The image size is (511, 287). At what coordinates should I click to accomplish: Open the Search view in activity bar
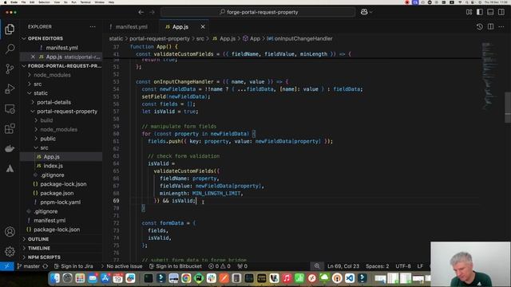pyautogui.click(x=10, y=49)
